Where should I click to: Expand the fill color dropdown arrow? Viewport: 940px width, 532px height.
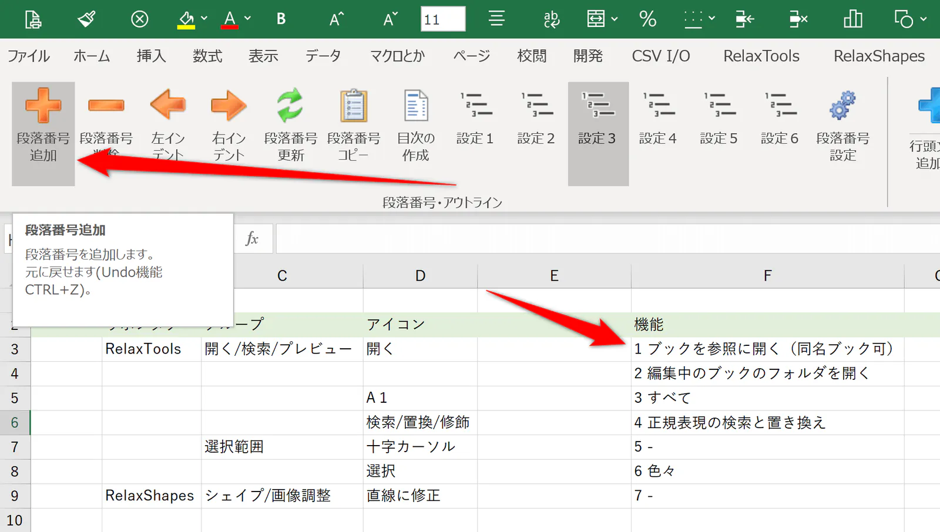tap(204, 19)
